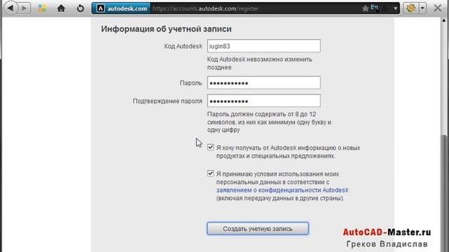Image resolution: width=449 pixels, height=252 pixels.
Task: Click the autodesk.com site identity badge
Action: [121, 8]
